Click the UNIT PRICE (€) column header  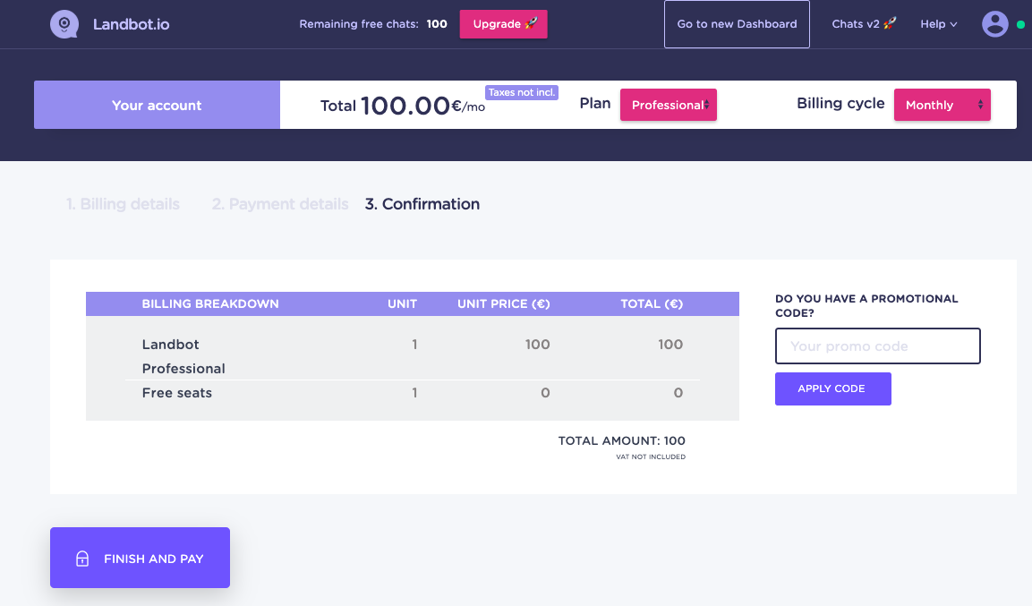click(504, 304)
